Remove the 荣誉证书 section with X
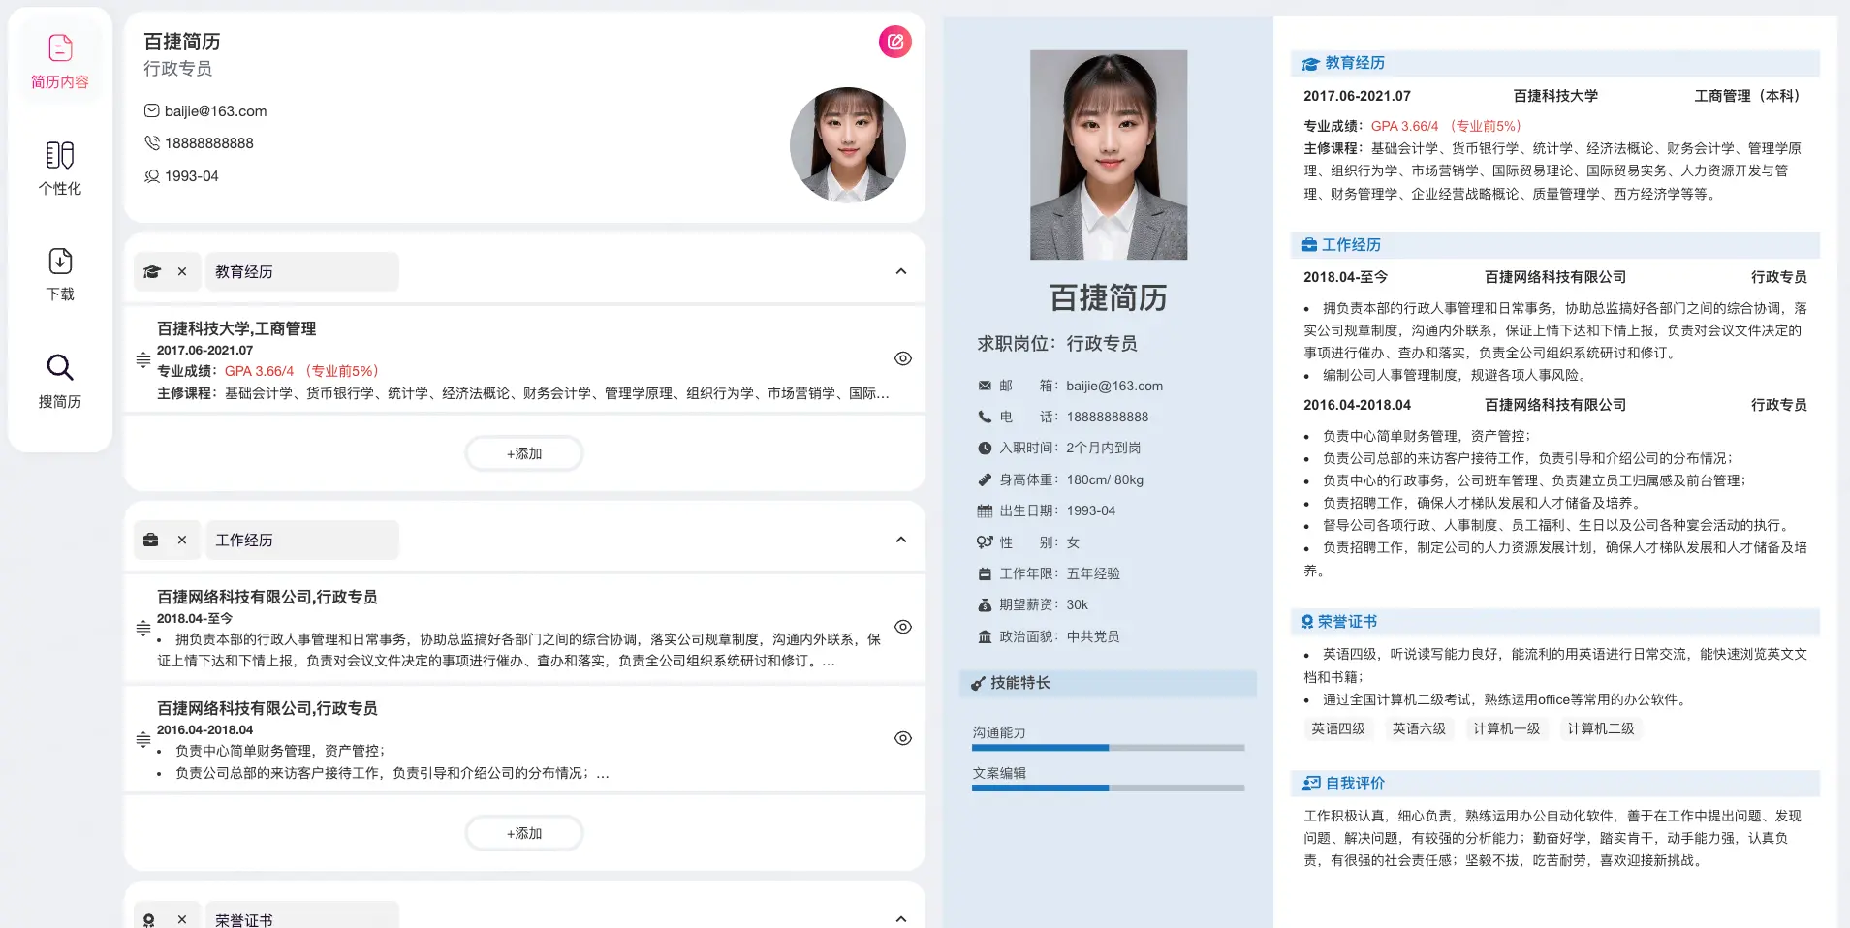1850x928 pixels. tap(182, 920)
